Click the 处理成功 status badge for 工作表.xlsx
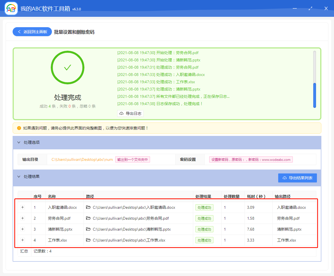The height and width of the screenshot is (276, 334). click(204, 240)
